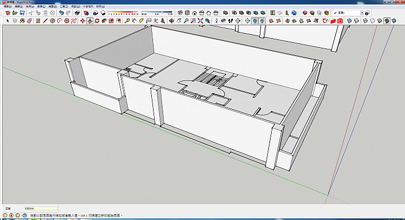Select the Offset tool
Viewport: 405px width, 220px height.
click(x=119, y=21)
